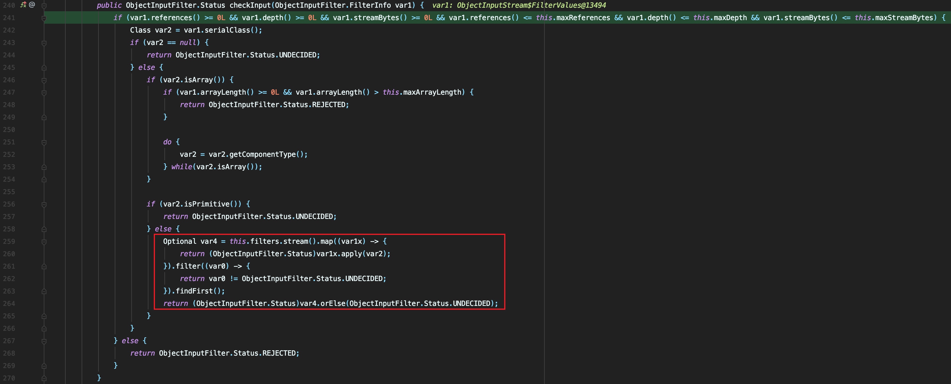Click the fold end marker at line 270
The image size is (951, 384).
pyautogui.click(x=44, y=378)
